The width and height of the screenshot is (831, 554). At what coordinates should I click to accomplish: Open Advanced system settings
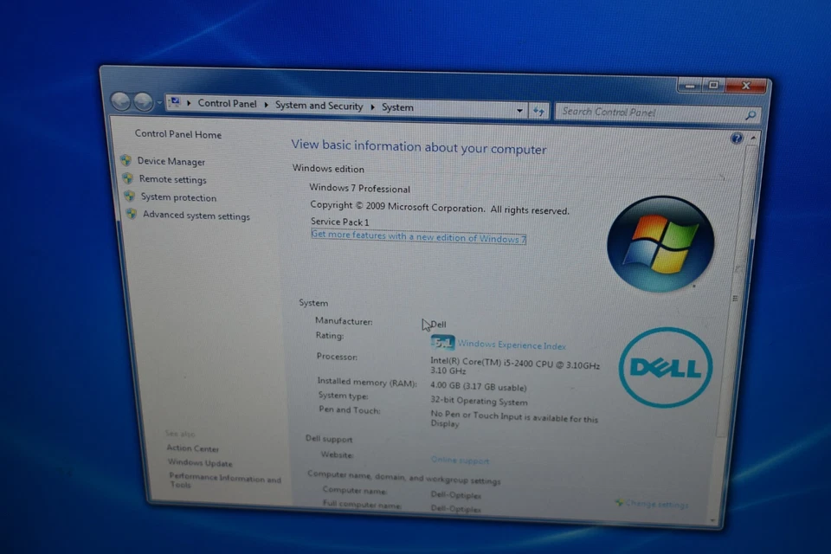(x=196, y=215)
